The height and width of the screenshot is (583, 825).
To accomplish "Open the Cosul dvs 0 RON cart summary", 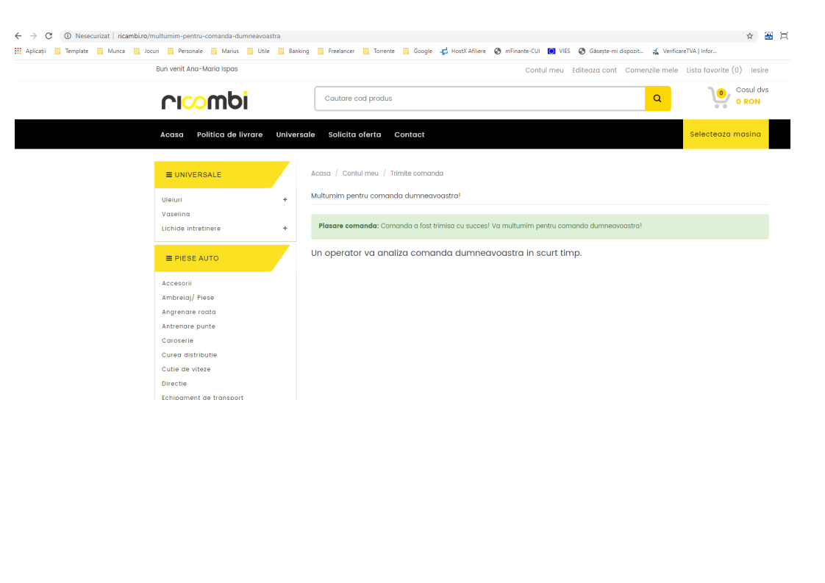I will (752, 96).
